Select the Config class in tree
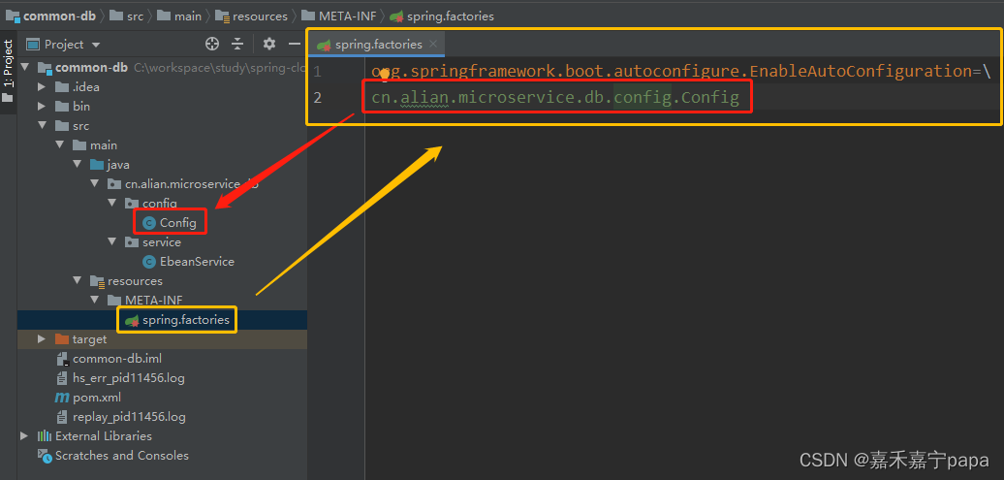 pos(178,223)
